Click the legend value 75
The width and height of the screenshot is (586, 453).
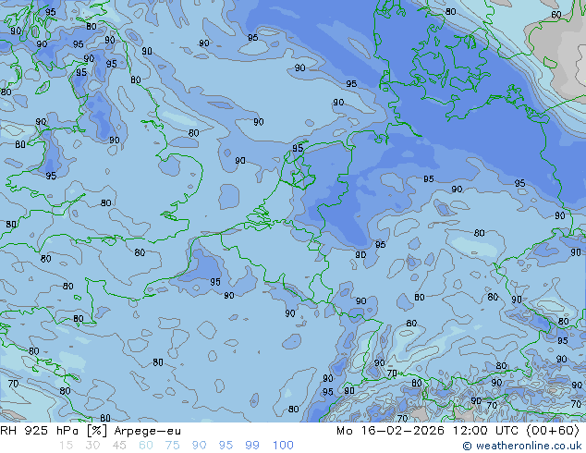(x=172, y=446)
